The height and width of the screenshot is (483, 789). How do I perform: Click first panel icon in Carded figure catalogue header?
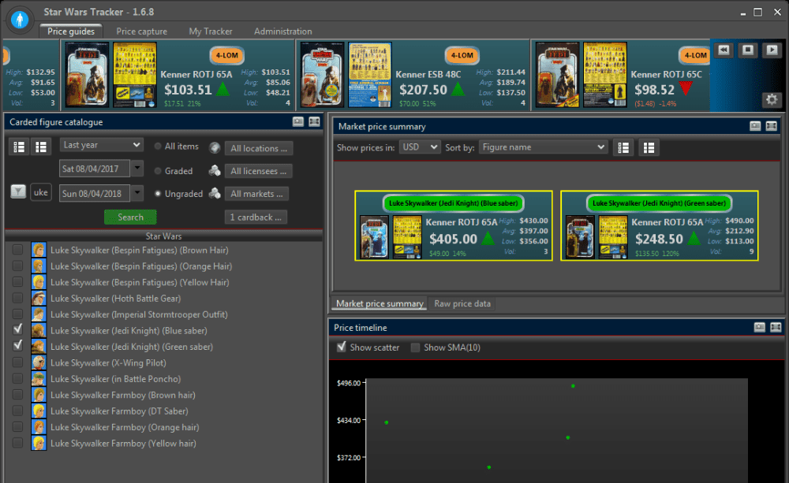pos(298,121)
